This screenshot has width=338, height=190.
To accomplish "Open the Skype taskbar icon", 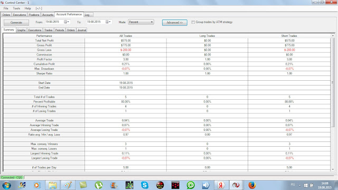I will coord(145,185).
